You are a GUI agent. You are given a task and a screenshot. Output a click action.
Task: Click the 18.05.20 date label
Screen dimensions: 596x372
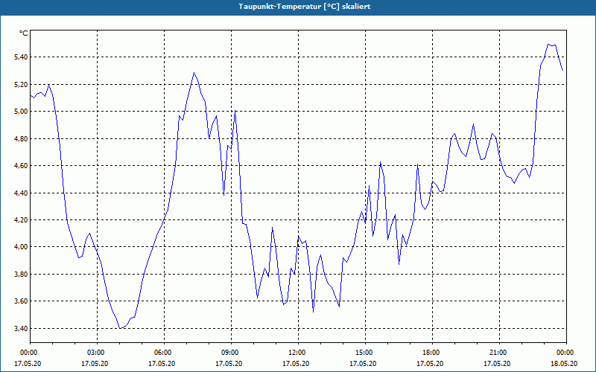click(564, 364)
